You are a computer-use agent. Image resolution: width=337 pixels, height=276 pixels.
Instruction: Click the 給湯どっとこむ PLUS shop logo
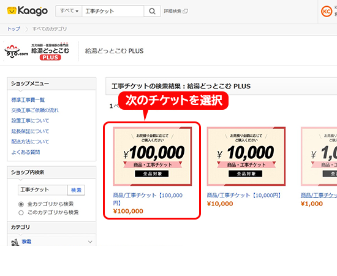(x=37, y=51)
